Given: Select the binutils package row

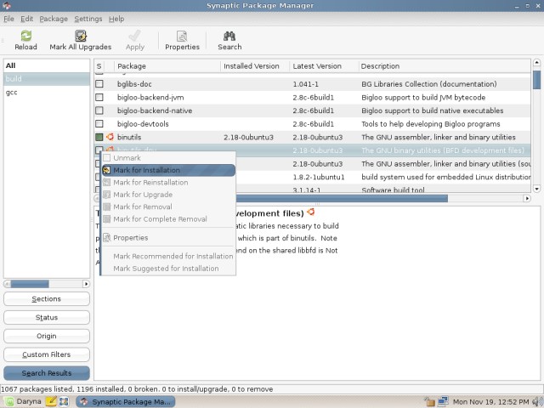Looking at the screenshot, I should (x=312, y=137).
